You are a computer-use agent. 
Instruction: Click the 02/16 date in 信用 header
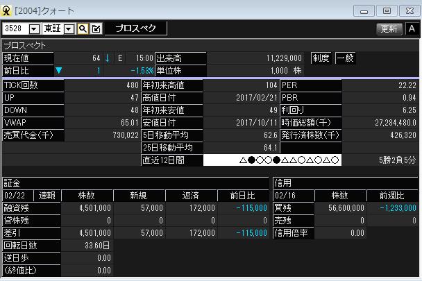(285, 196)
